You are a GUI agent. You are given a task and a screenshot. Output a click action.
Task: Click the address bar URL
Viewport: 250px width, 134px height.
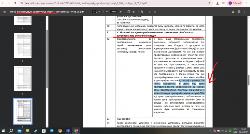point(86,3)
